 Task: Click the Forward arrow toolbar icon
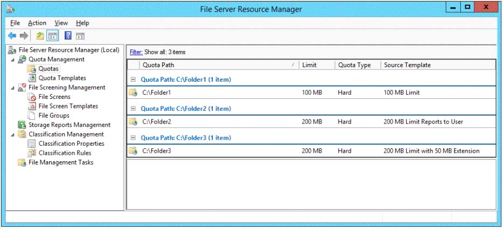coord(24,36)
